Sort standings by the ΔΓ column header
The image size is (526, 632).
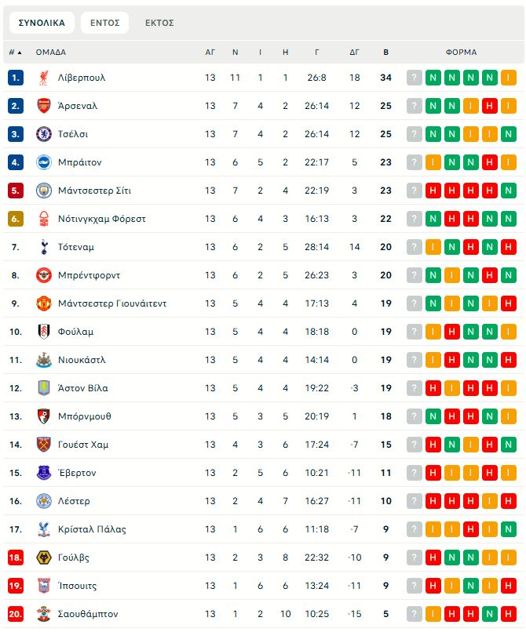click(354, 53)
